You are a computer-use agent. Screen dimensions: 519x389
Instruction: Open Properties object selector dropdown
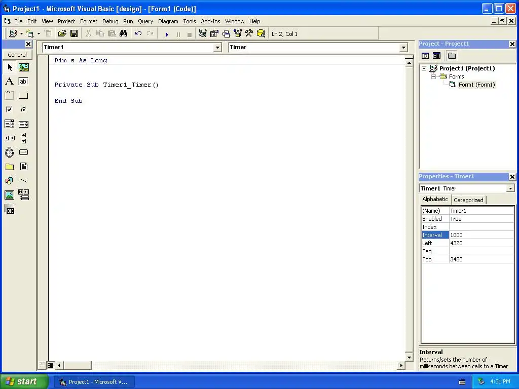pos(510,188)
